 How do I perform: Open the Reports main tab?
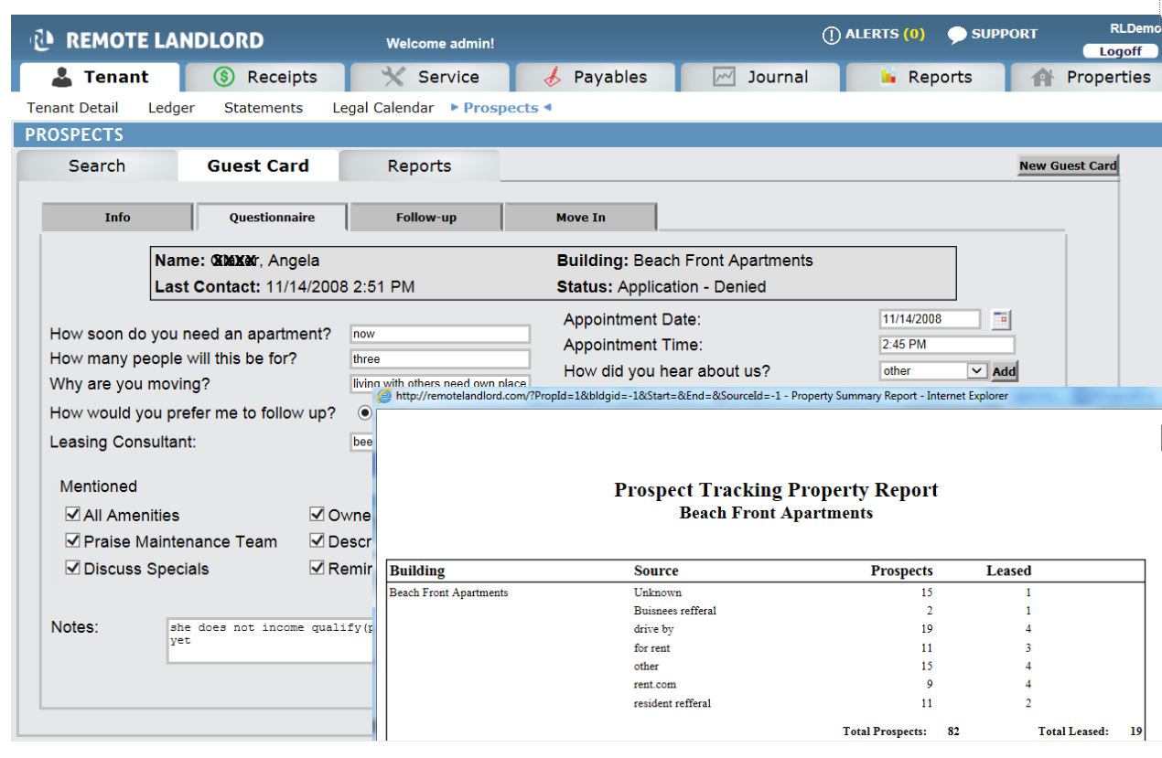pyautogui.click(x=924, y=78)
